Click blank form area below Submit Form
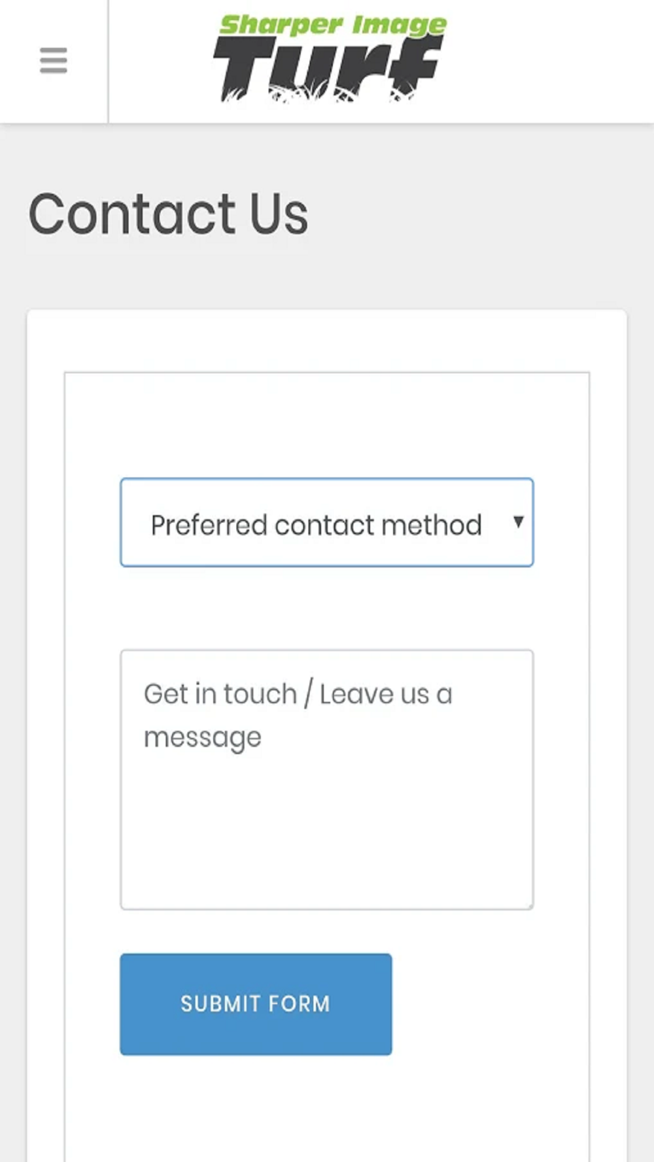The image size is (654, 1162). (327, 1108)
